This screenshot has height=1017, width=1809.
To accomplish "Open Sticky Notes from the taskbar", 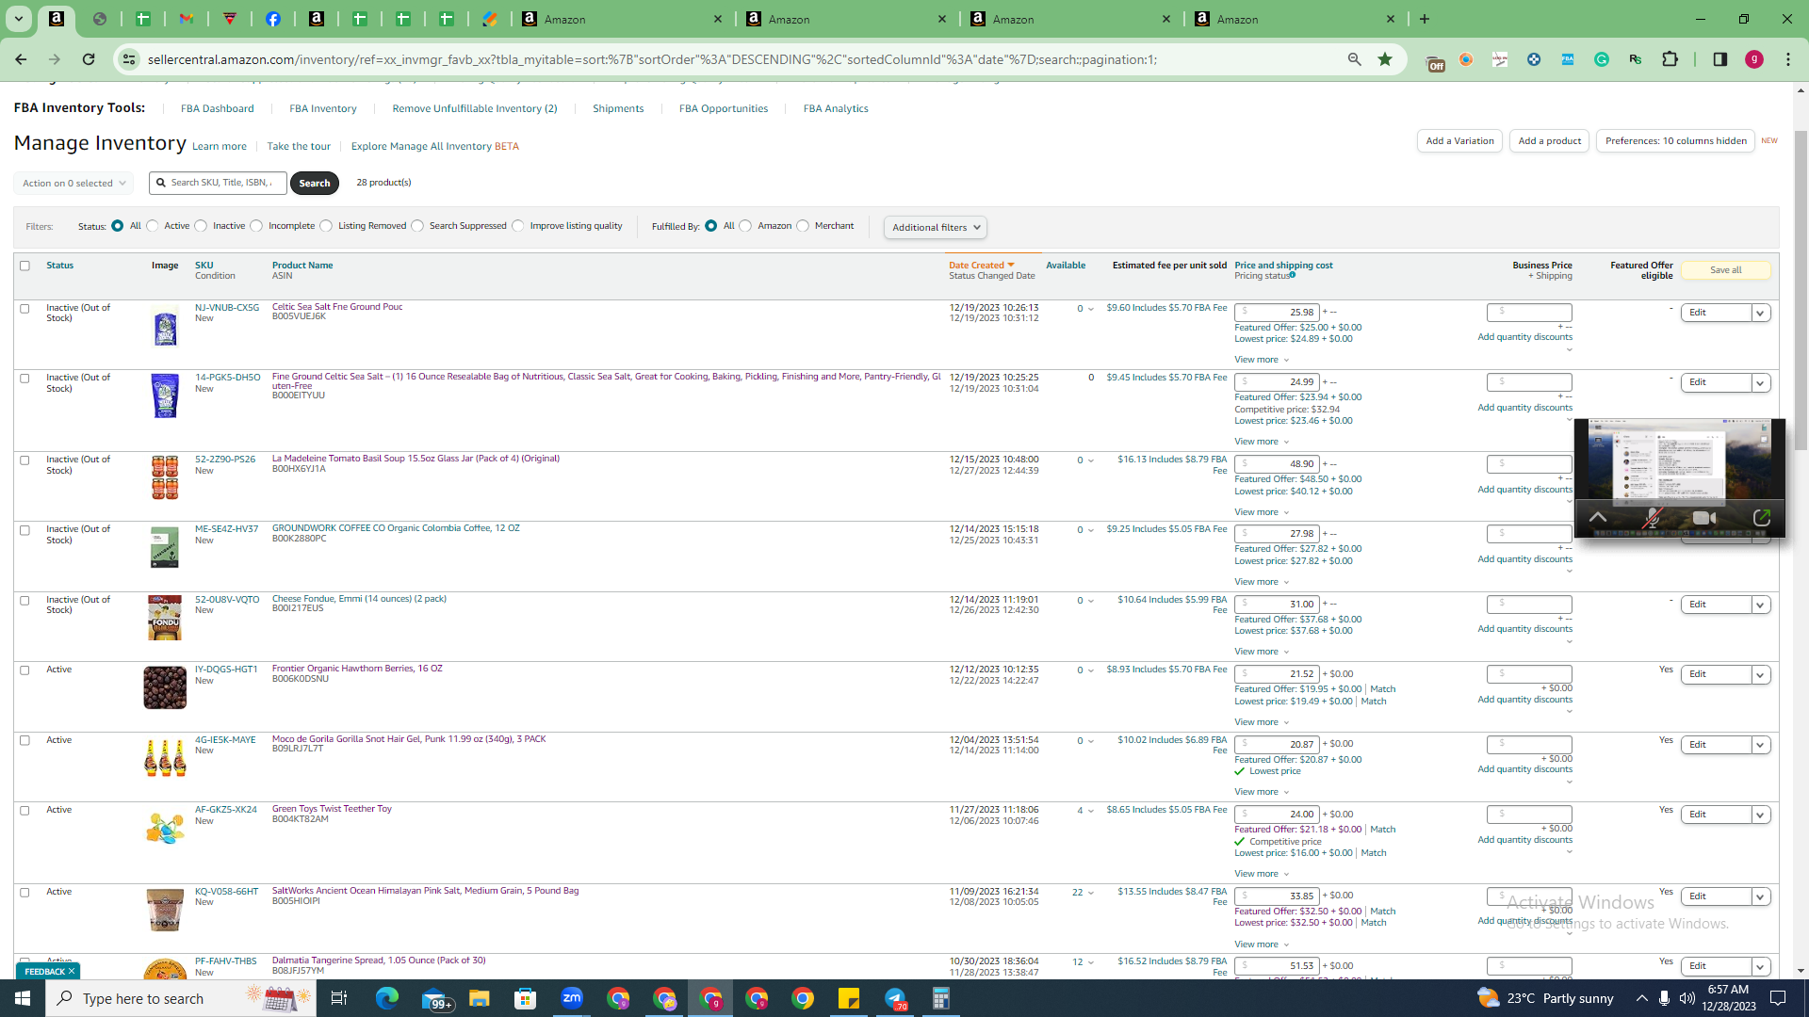I will pyautogui.click(x=849, y=998).
